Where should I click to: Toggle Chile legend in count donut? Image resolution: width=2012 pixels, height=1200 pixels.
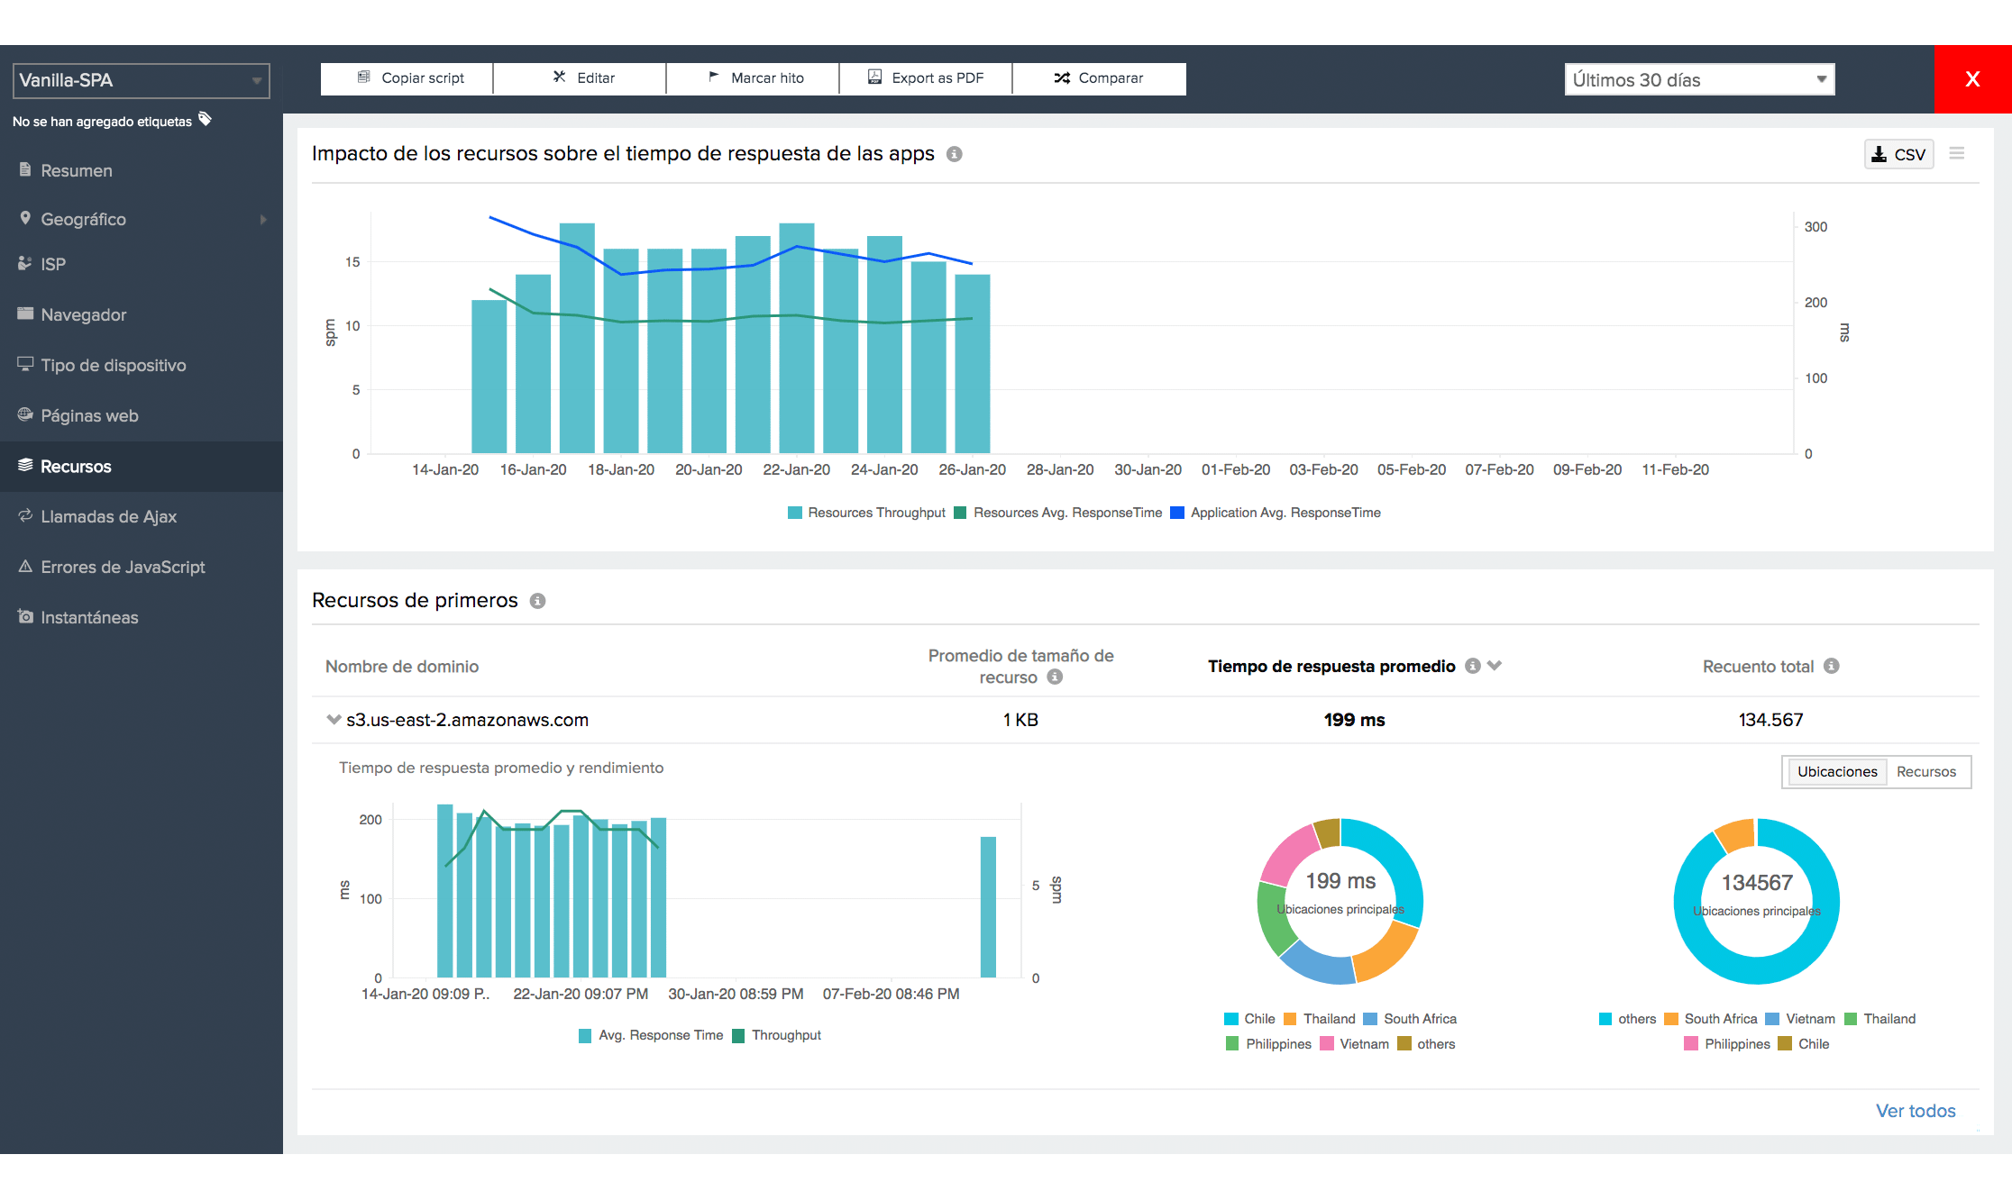(x=1804, y=1044)
